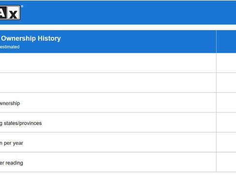236x177 pixels.
Task: Click the 'ownership' row label
Action: [10, 103]
